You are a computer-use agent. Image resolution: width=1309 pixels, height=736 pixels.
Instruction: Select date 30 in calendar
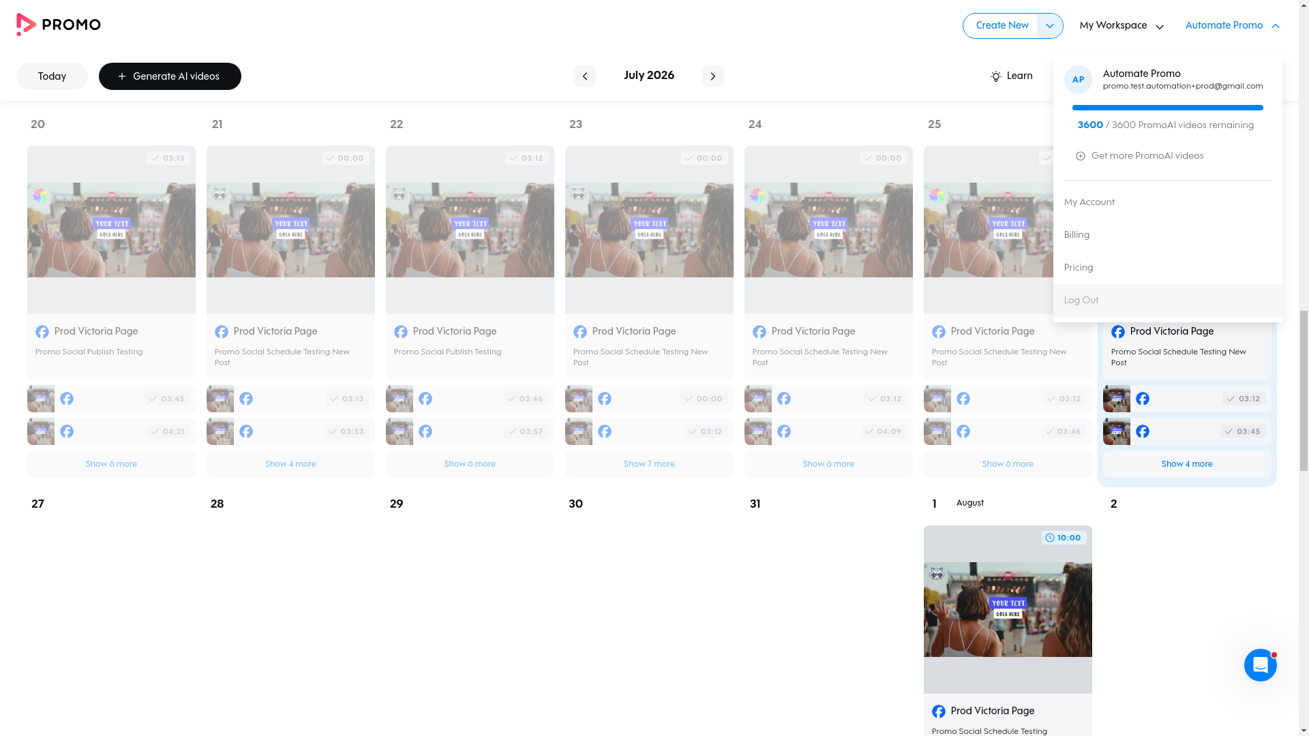point(575,504)
